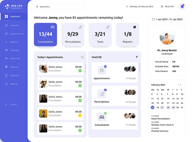Toggle green check on fifth Stella James appointment

point(80,130)
